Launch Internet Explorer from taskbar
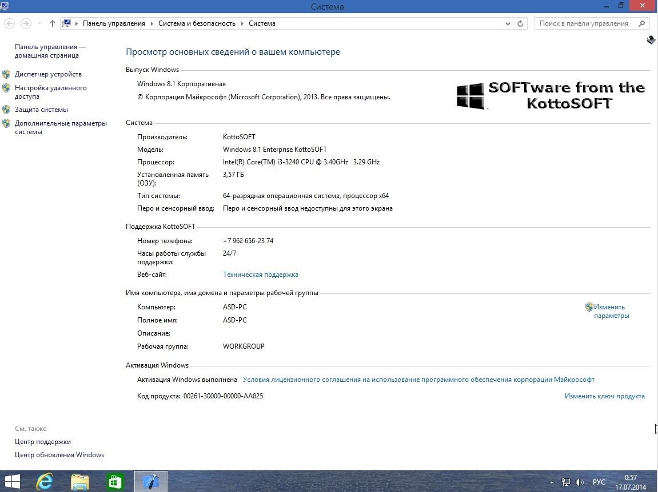This screenshot has height=492, width=658. pyautogui.click(x=45, y=482)
